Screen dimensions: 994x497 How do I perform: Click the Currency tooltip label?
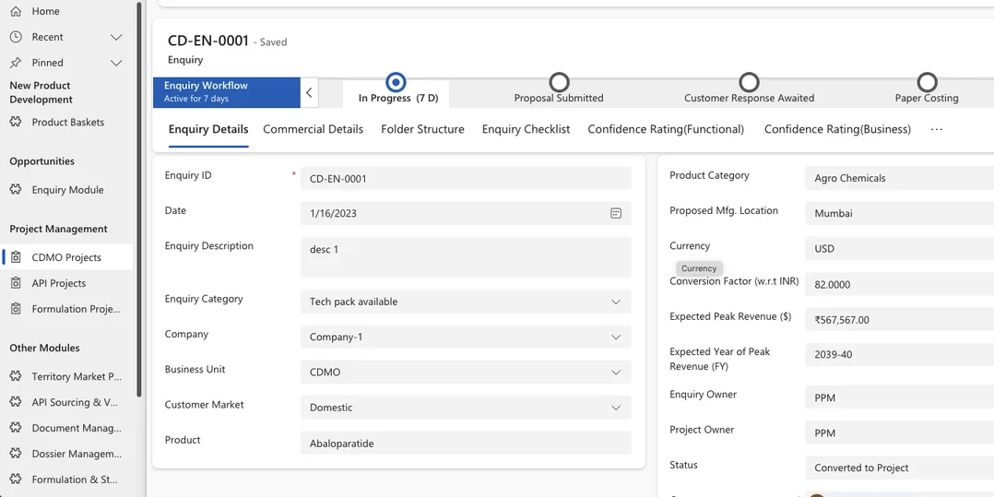point(699,268)
